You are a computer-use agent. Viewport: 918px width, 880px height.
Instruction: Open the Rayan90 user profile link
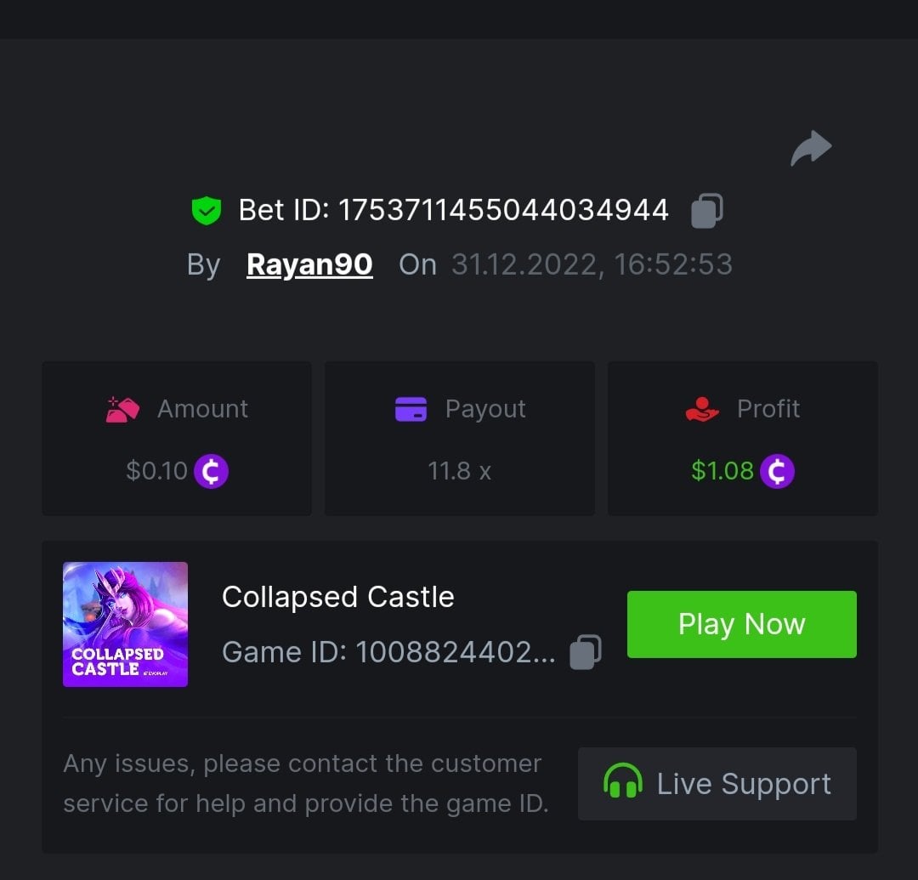click(x=309, y=264)
